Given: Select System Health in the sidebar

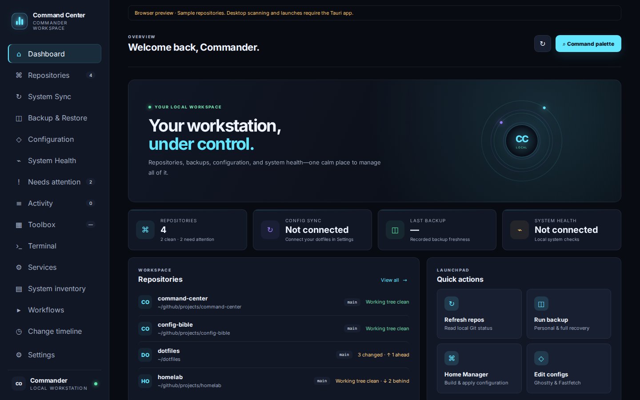Looking at the screenshot, I should pyautogui.click(x=55, y=160).
